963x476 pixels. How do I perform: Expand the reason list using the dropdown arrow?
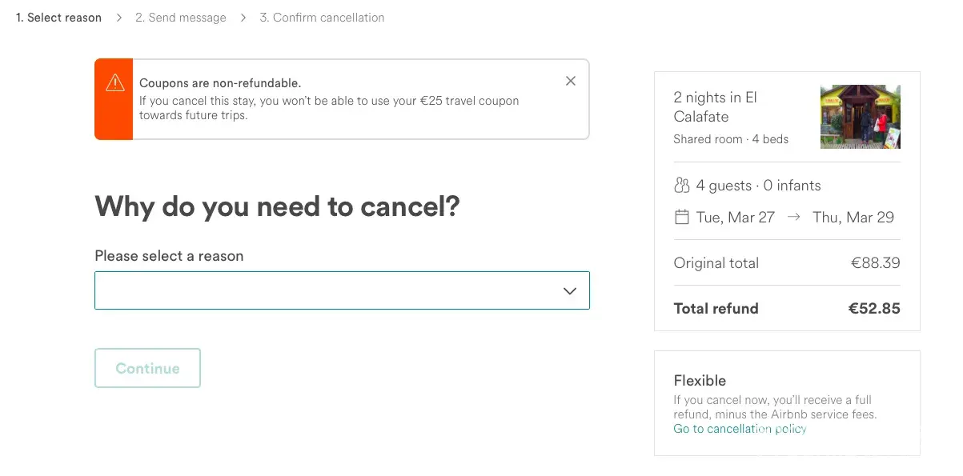click(569, 291)
